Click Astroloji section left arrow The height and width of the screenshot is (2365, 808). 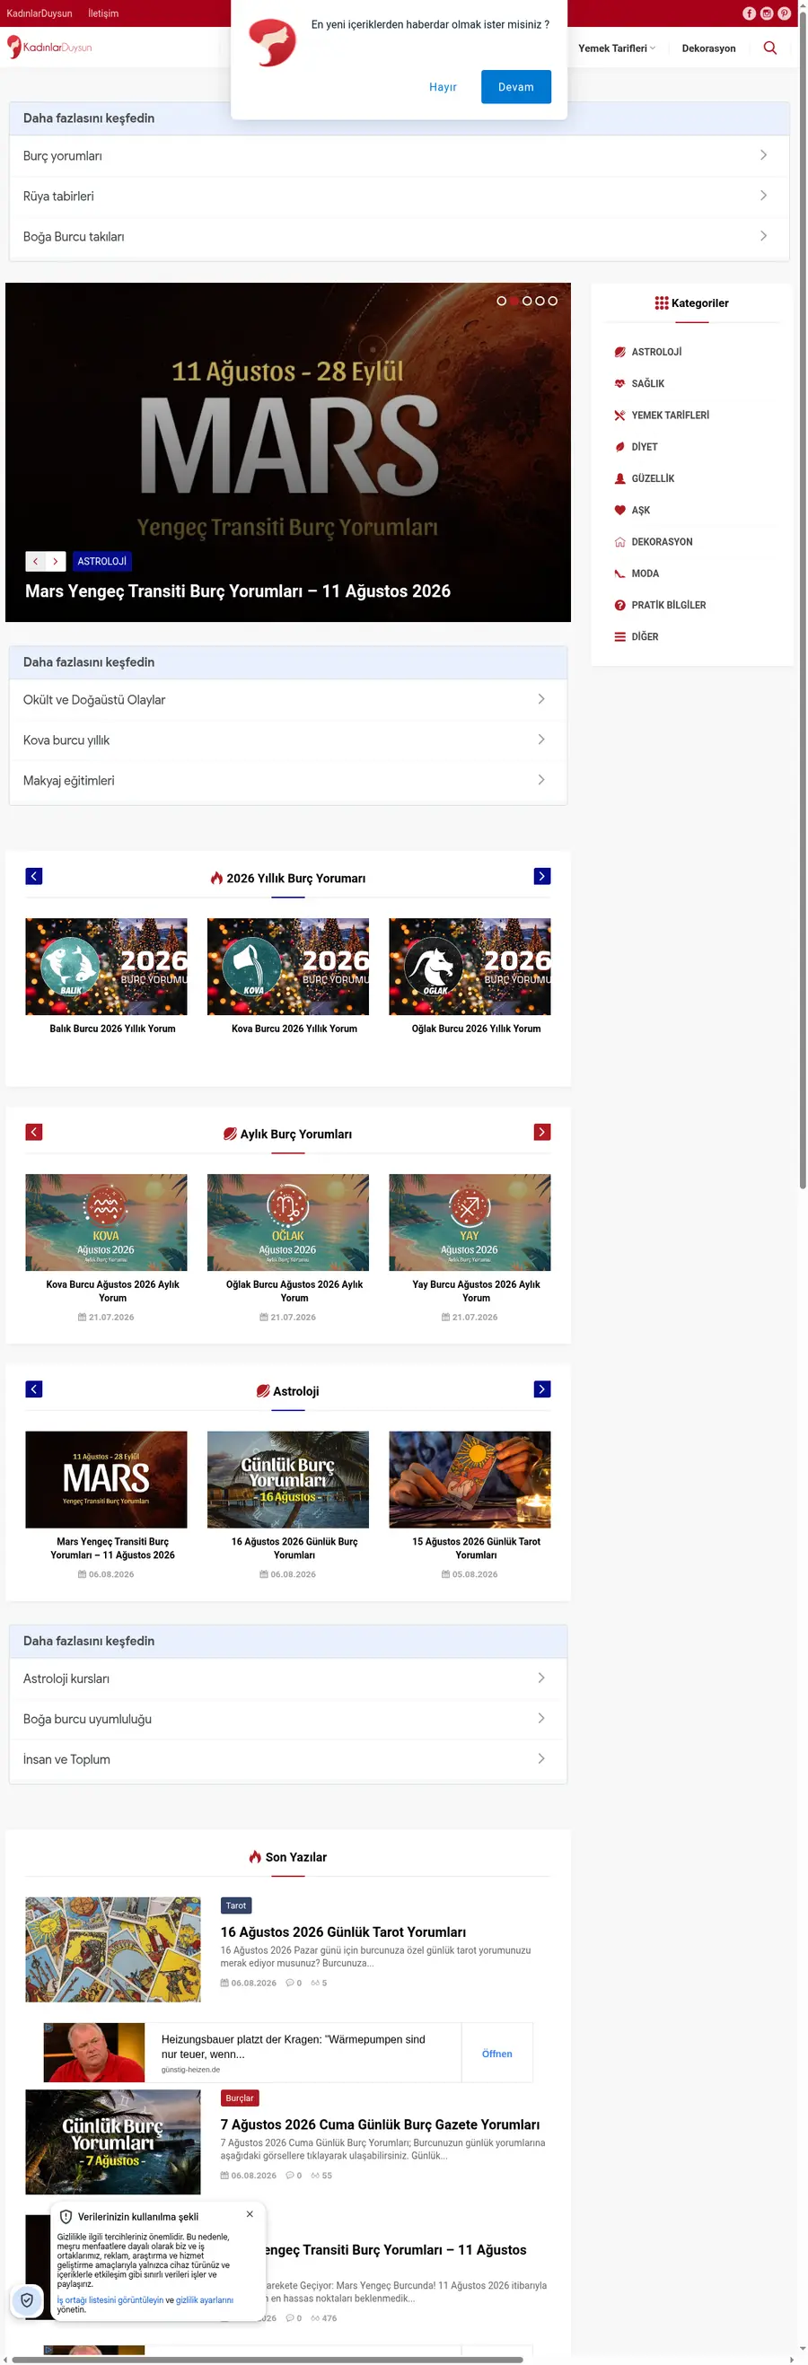(x=34, y=1388)
